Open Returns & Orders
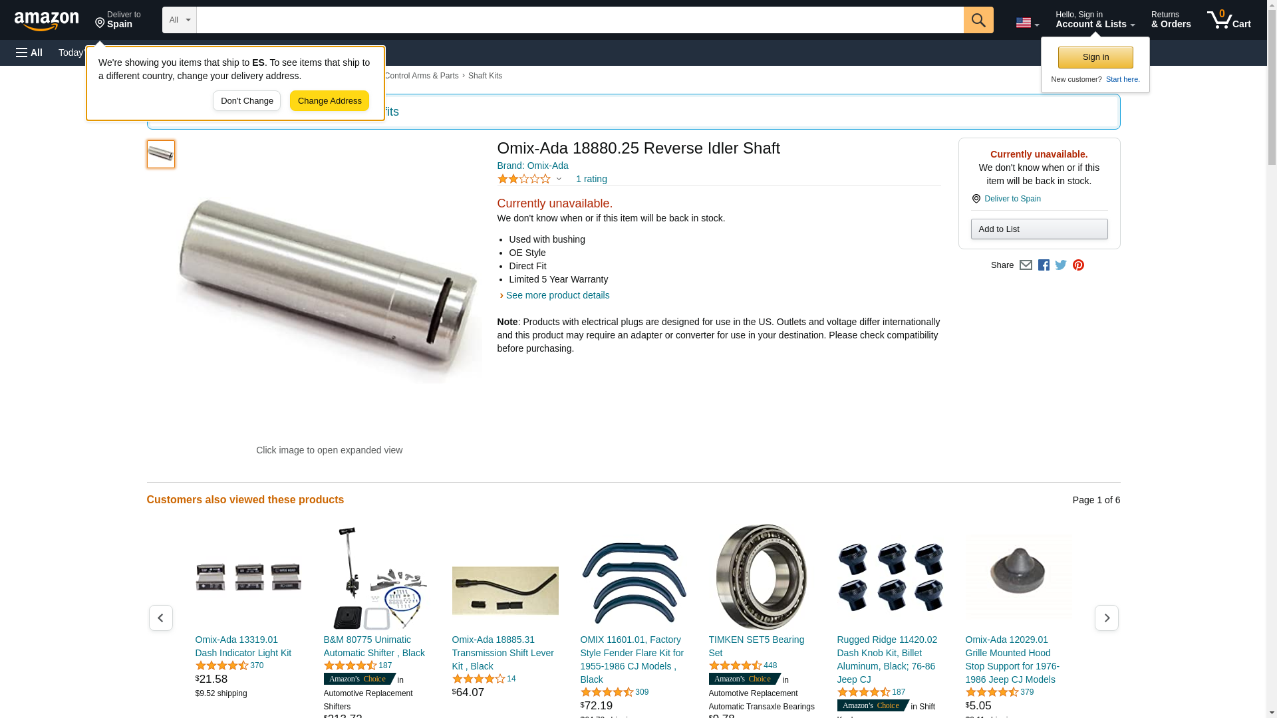1277x718 pixels. tap(1171, 20)
